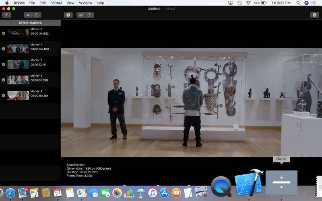Open Calendar from the Dock
Screen dimensions: 322x201
(58, 193)
